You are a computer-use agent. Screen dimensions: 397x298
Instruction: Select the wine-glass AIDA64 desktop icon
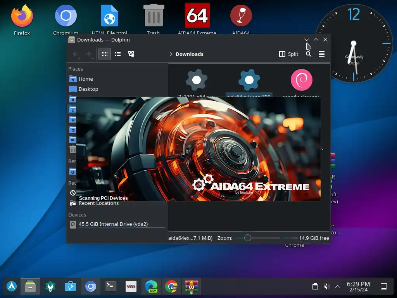241,19
